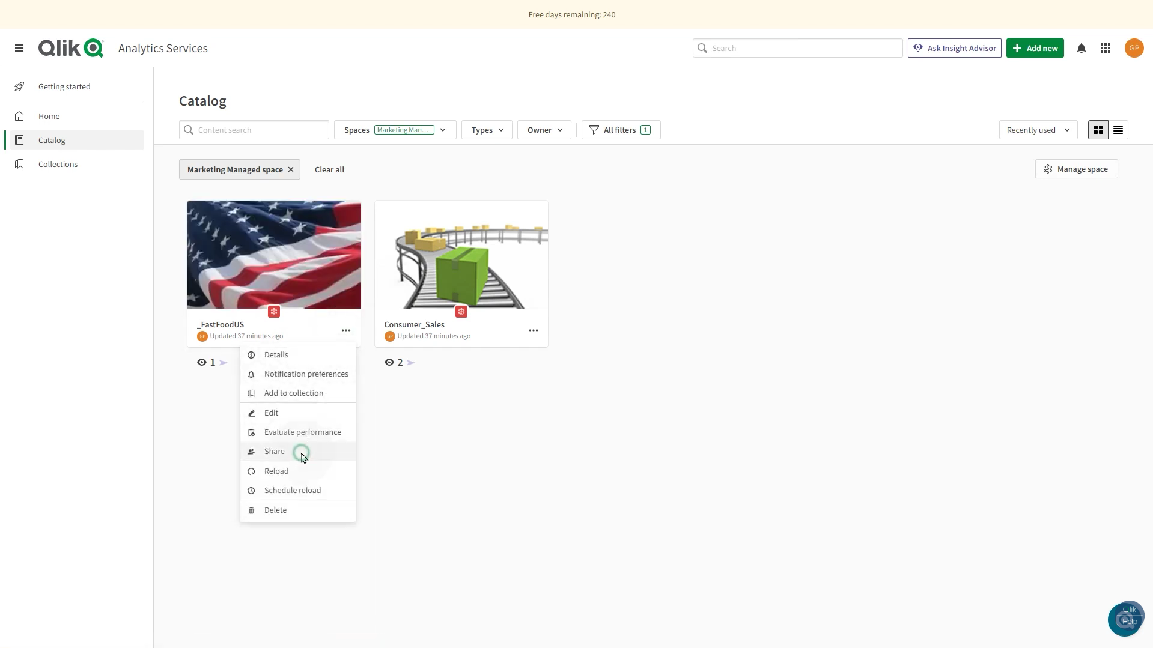Click the pencil icon beside Edit
The image size is (1153, 648).
click(251, 413)
